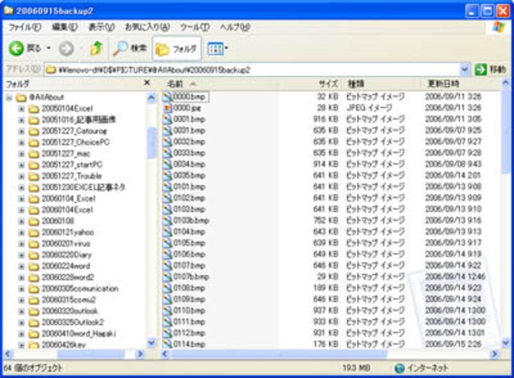514x378 pixels.
Task: Click the Forward navigation arrow icon
Action: pos(66,48)
